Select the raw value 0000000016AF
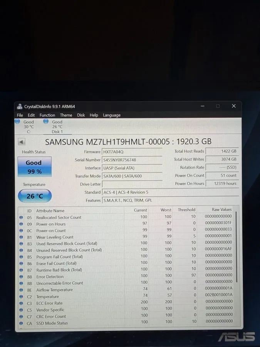The width and height of the screenshot is (260, 347). (x=218, y=249)
